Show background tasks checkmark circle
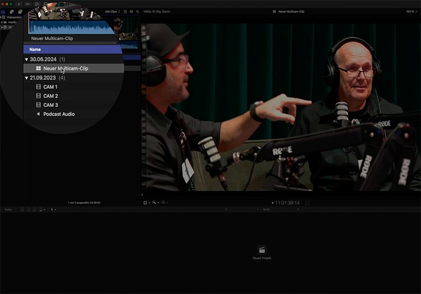The image size is (421, 294). tap(37, 4)
